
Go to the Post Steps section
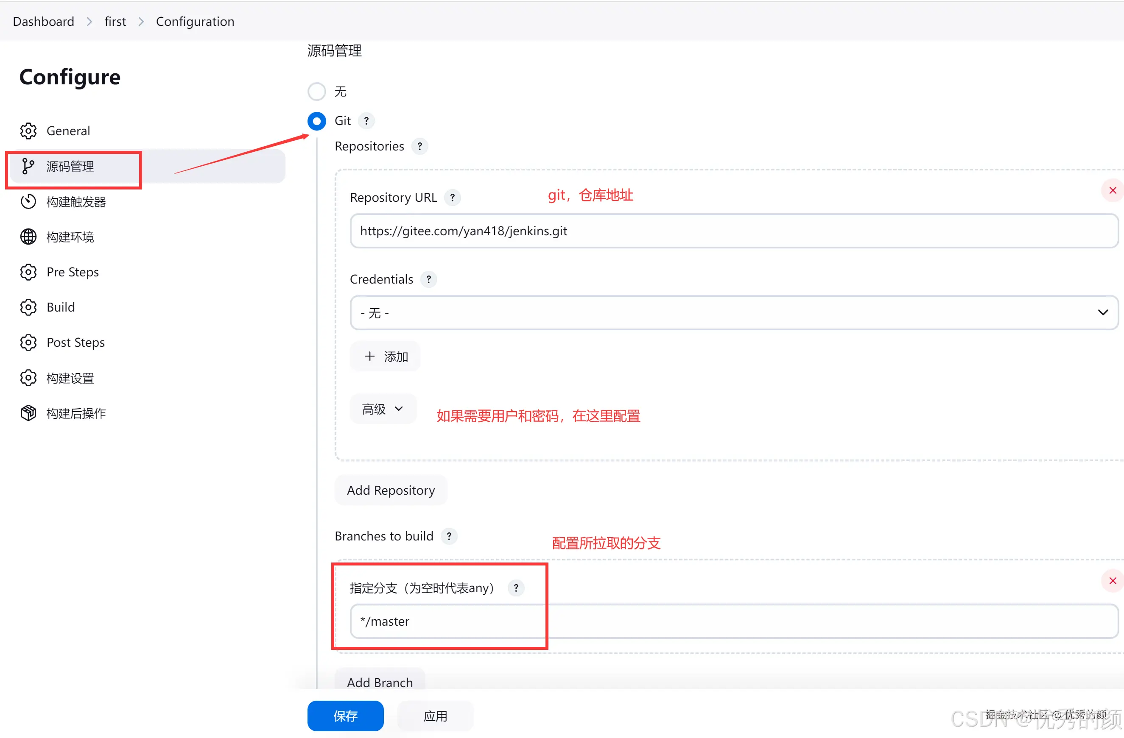[75, 342]
